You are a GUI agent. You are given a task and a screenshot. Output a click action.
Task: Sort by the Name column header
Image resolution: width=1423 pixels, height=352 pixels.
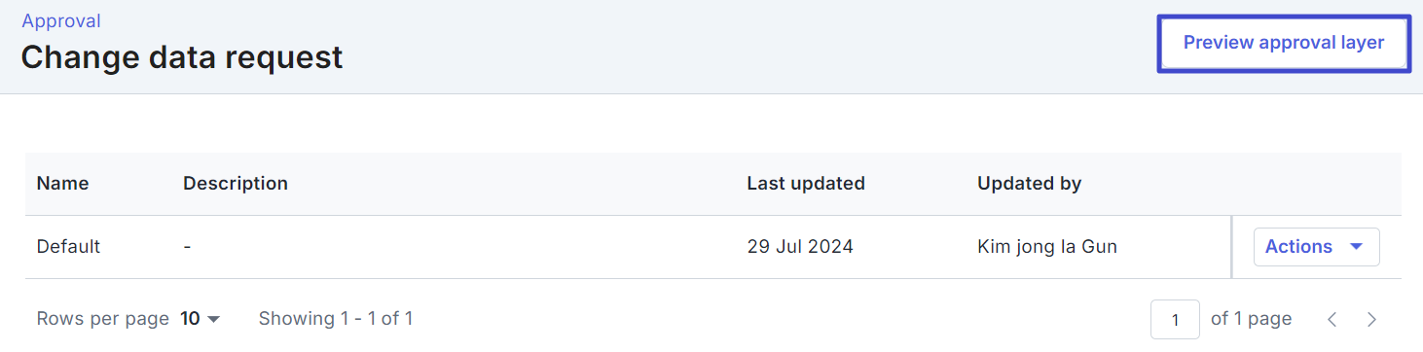coord(62,183)
